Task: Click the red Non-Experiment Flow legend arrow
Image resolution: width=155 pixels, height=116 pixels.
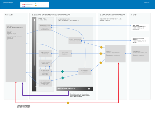Action: (23, 4)
